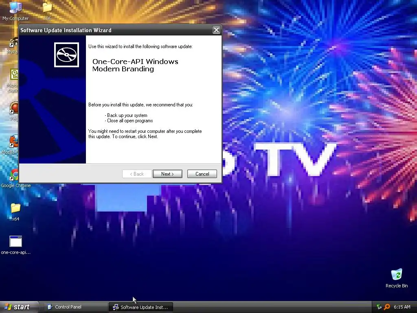The image size is (417, 313).
Task: Click the wizard title bar text
Action: coord(66,30)
